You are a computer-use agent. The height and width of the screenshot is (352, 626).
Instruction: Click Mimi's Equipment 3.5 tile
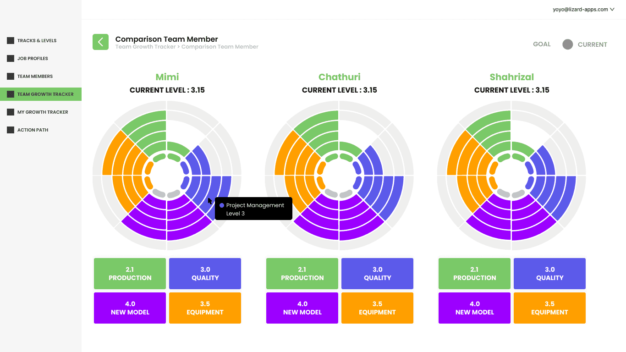(205, 308)
